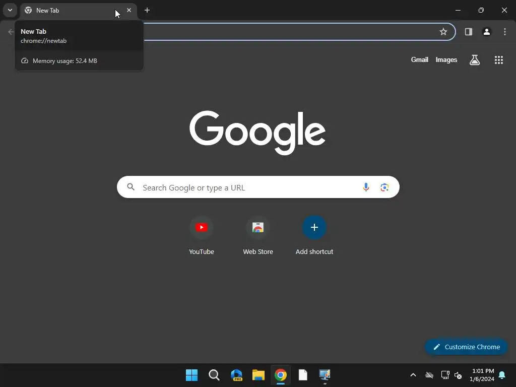
Task: Click the Customize Chrome button
Action: coord(466,347)
